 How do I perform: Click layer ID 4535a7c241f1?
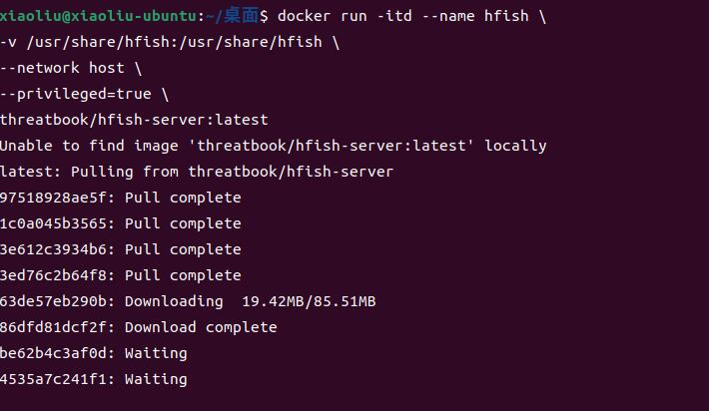[57, 379]
